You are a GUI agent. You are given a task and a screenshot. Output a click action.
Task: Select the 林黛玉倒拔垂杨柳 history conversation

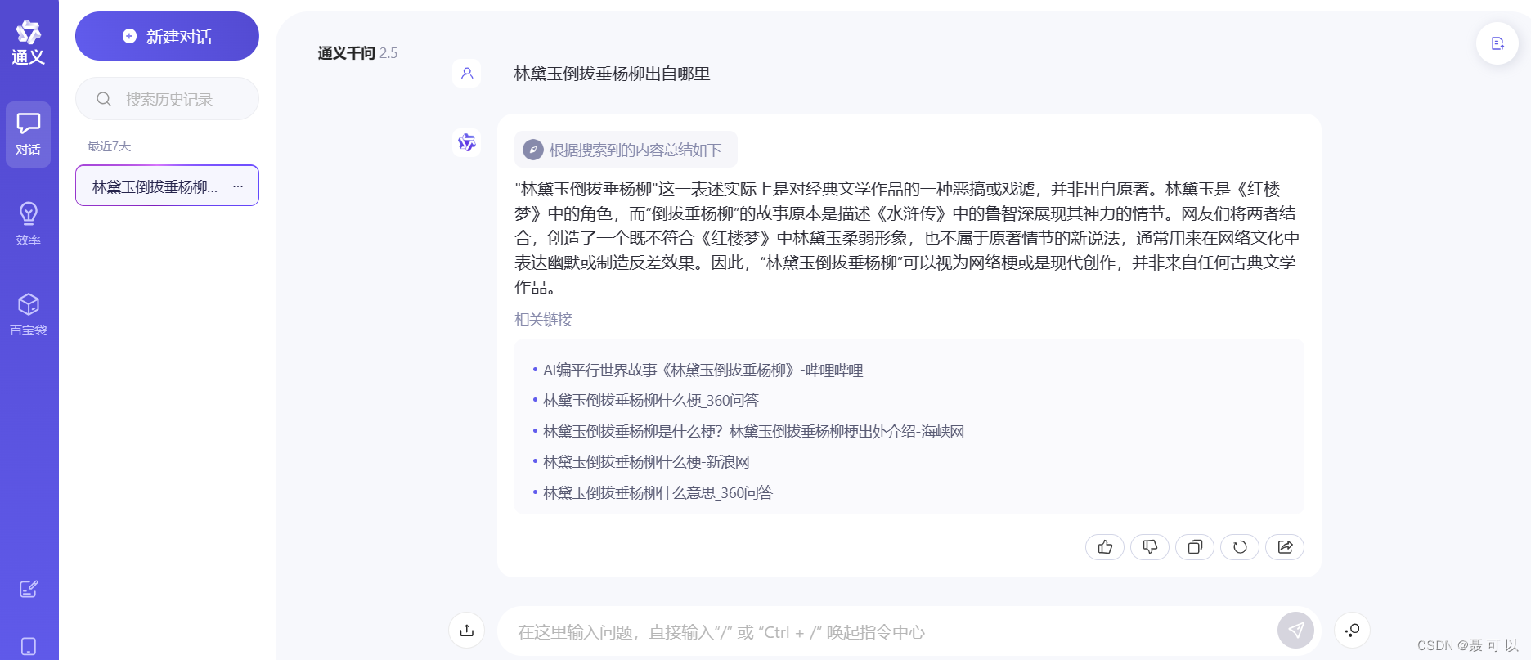click(167, 186)
